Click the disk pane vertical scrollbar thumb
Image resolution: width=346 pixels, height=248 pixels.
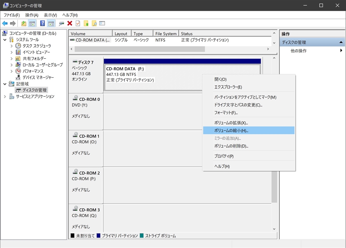tap(274, 186)
